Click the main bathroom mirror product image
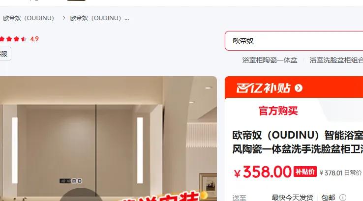This screenshot has width=363, height=201. [108, 139]
